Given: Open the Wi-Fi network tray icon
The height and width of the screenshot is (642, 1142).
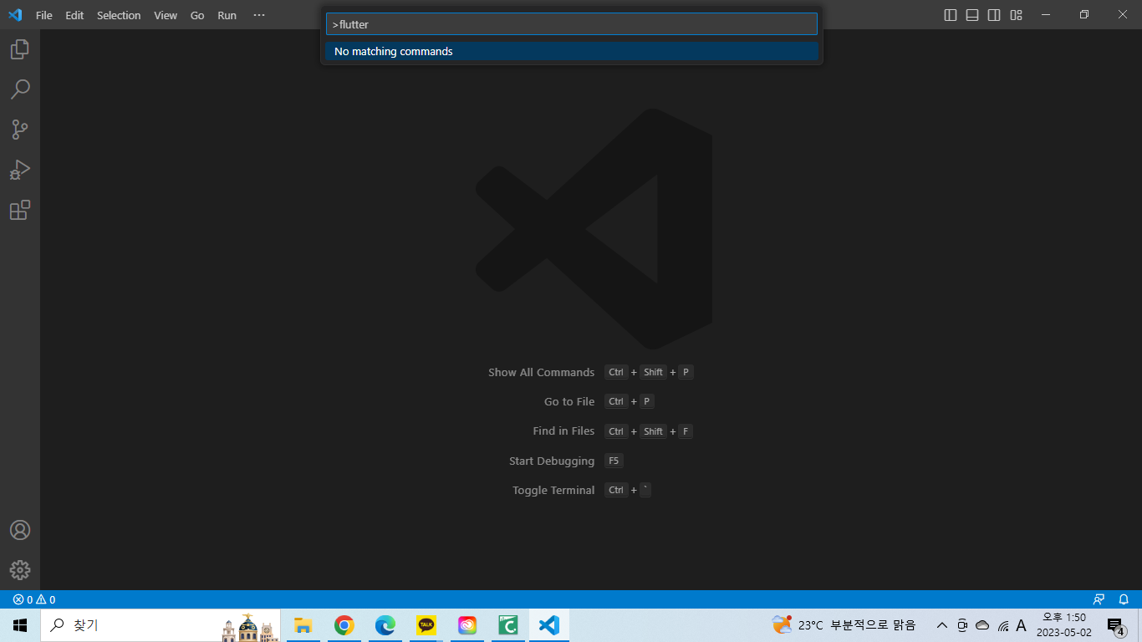Looking at the screenshot, I should (x=1002, y=625).
